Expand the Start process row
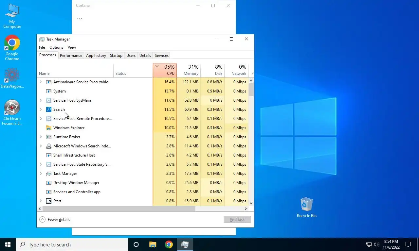 (41, 201)
